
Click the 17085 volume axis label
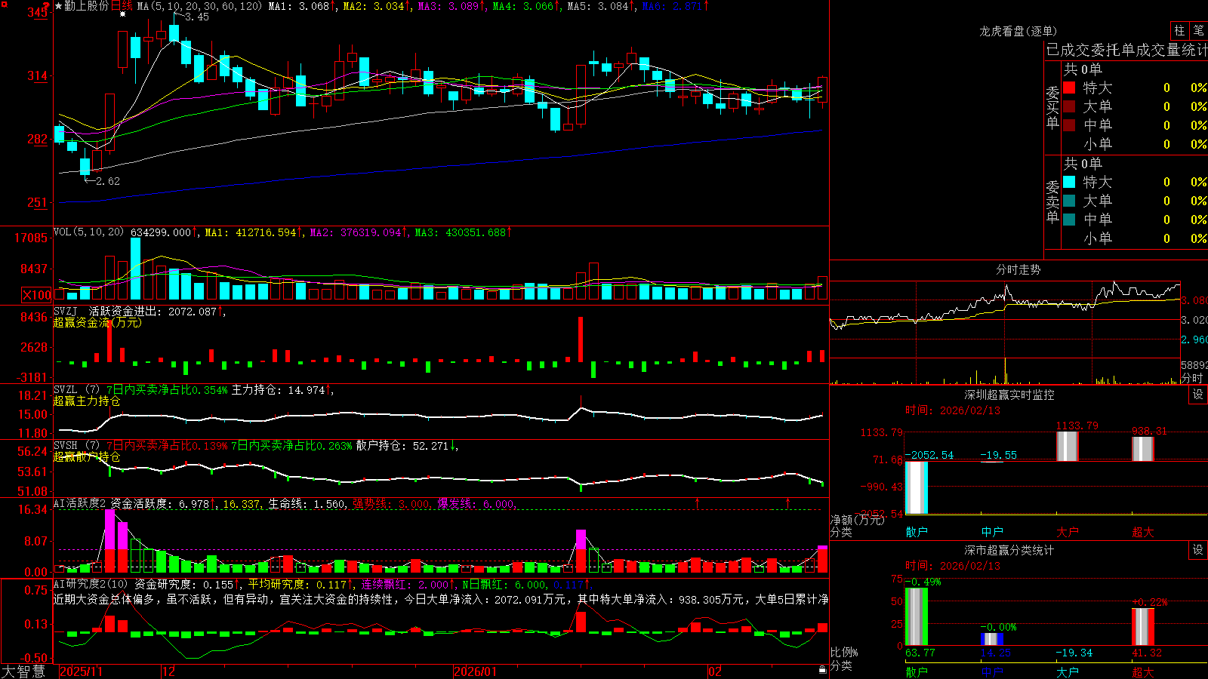[31, 238]
